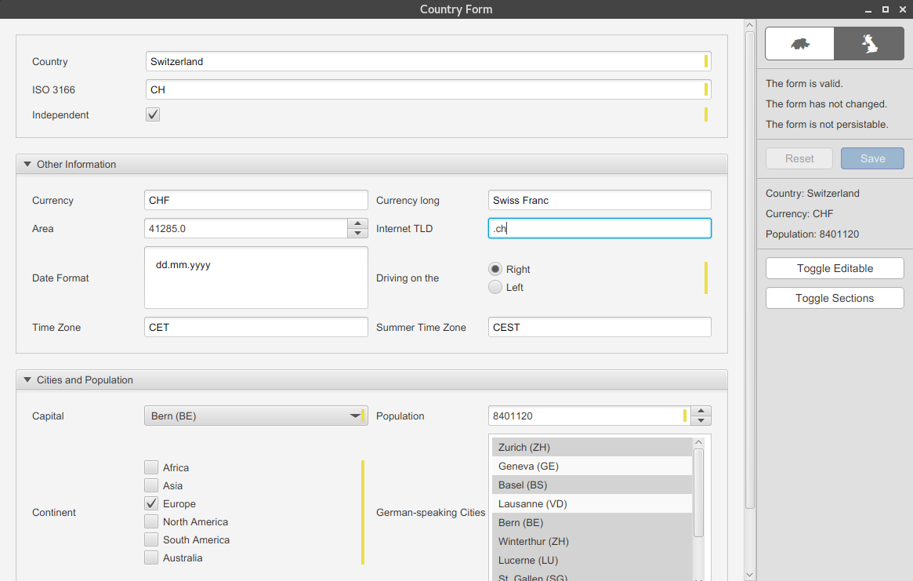The width and height of the screenshot is (913, 581).
Task: Check the Africa continent checkbox
Action: click(150, 467)
